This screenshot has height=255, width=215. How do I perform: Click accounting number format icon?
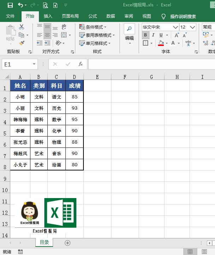206,35
